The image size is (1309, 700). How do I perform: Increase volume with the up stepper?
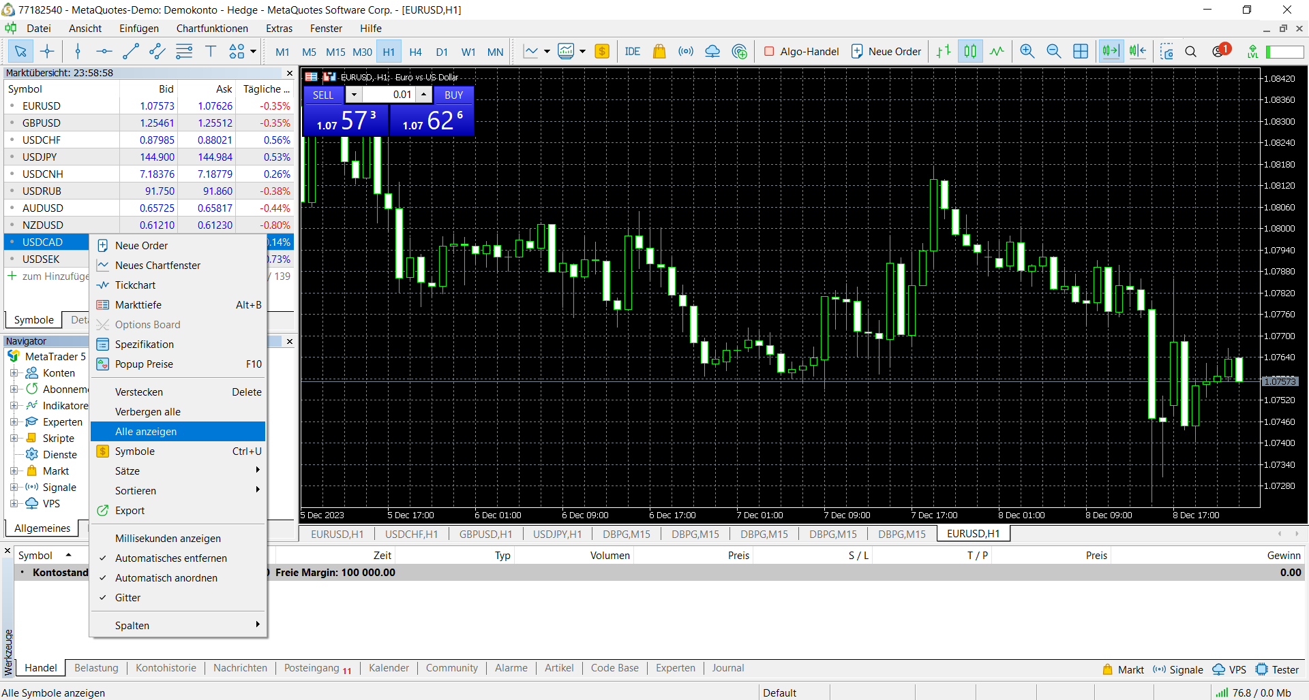coord(423,95)
